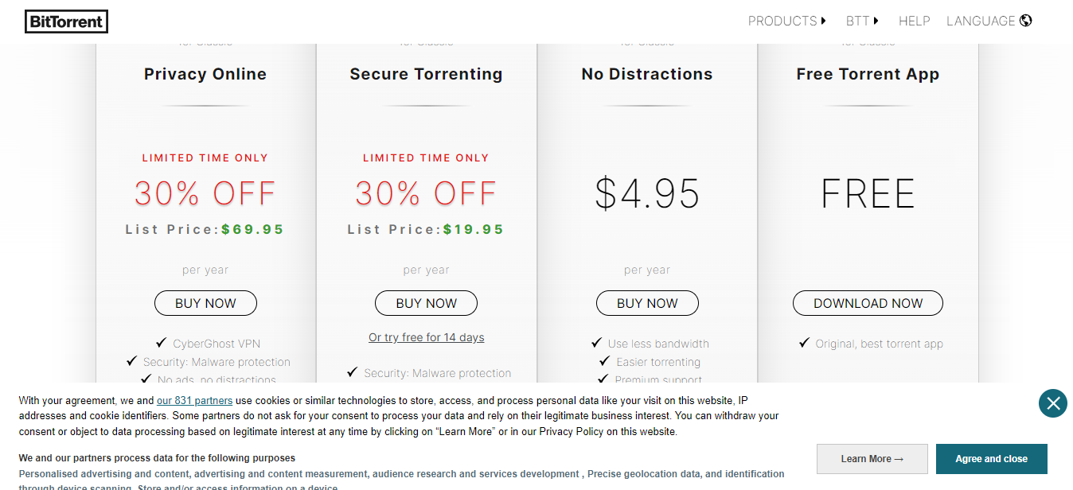Click Or try free for 14 days
This screenshot has width=1073, height=490.
point(427,337)
